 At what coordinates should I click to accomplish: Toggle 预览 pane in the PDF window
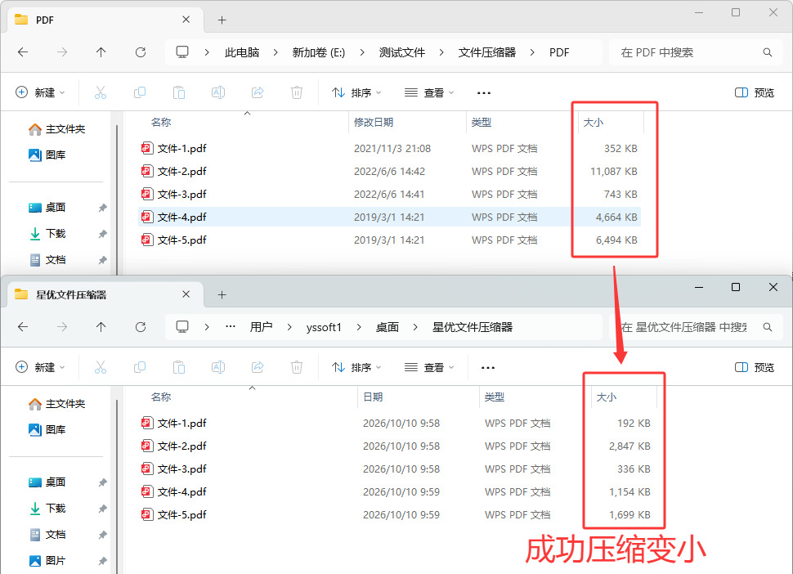(754, 92)
